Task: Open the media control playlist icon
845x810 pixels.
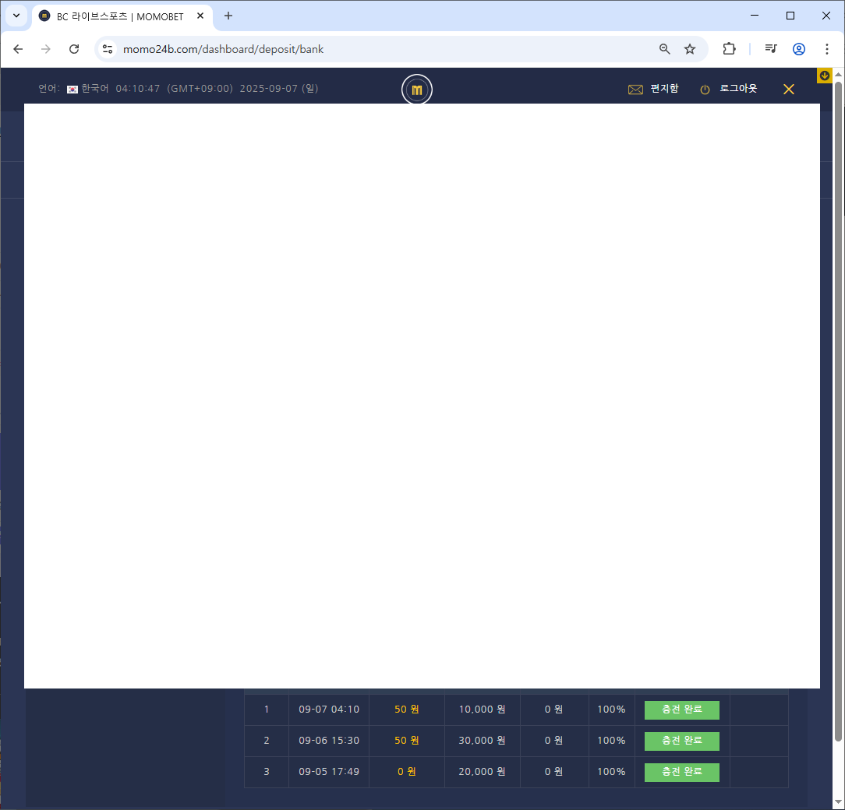Action: pyautogui.click(x=771, y=49)
